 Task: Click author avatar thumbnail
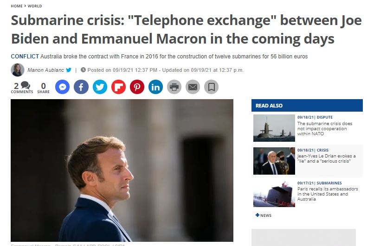click(x=18, y=70)
